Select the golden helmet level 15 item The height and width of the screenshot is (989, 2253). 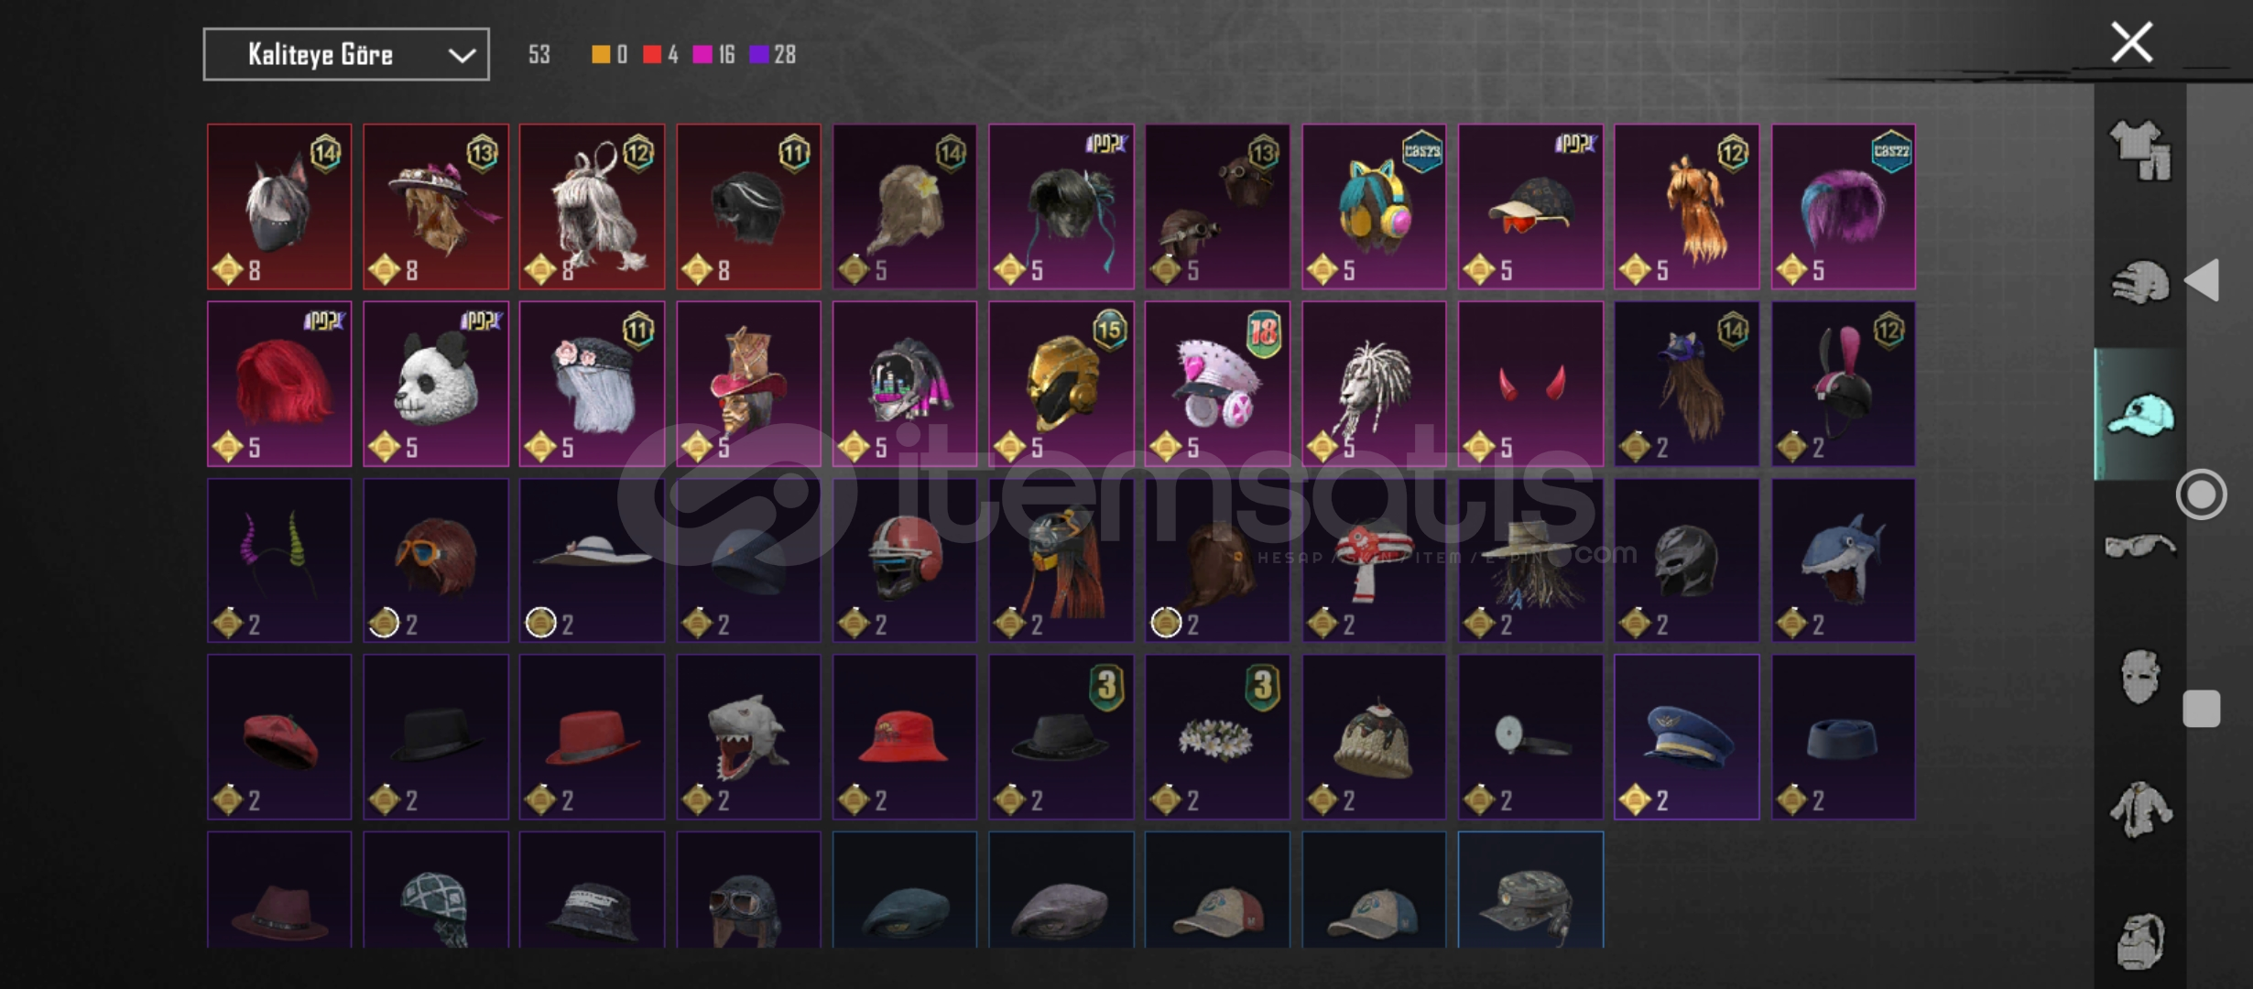(x=1061, y=384)
